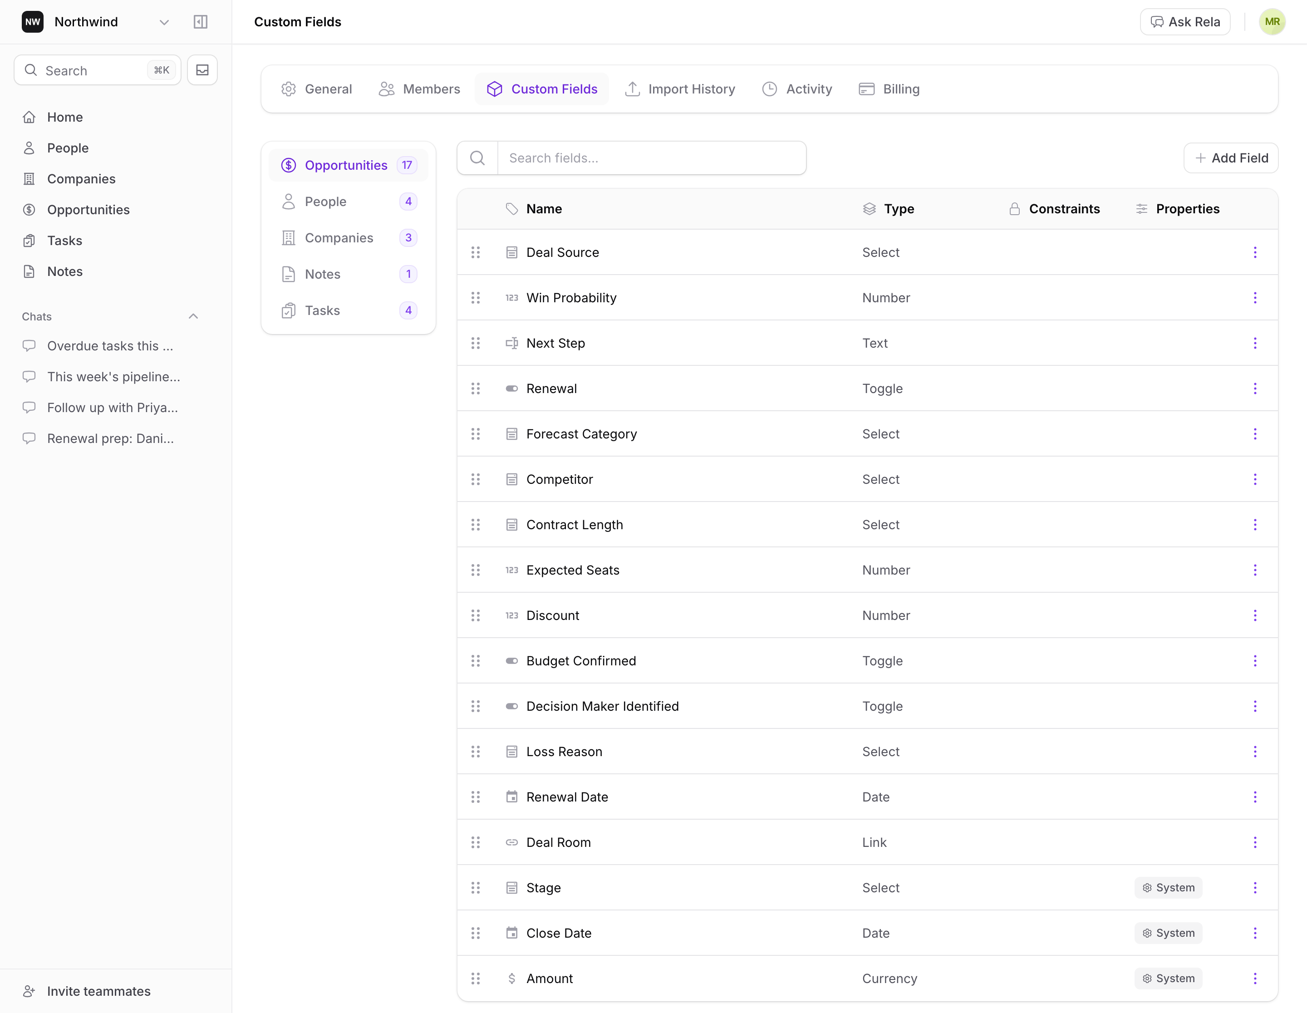This screenshot has width=1307, height=1013.
Task: Select People in the field categories
Action: coord(348,202)
